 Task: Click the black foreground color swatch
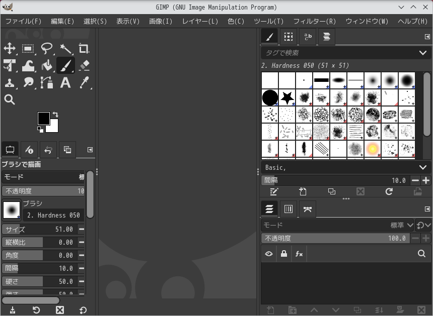click(43, 118)
